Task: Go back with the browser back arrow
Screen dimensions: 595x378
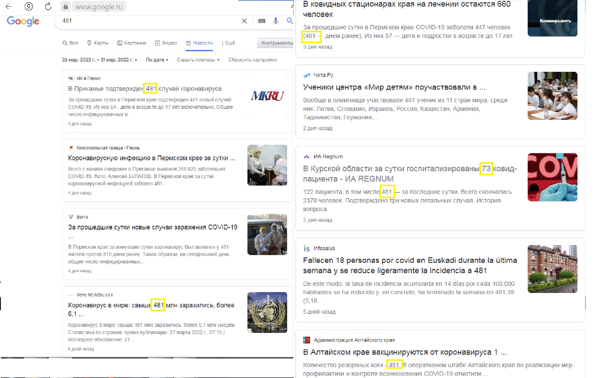Action: [9, 6]
